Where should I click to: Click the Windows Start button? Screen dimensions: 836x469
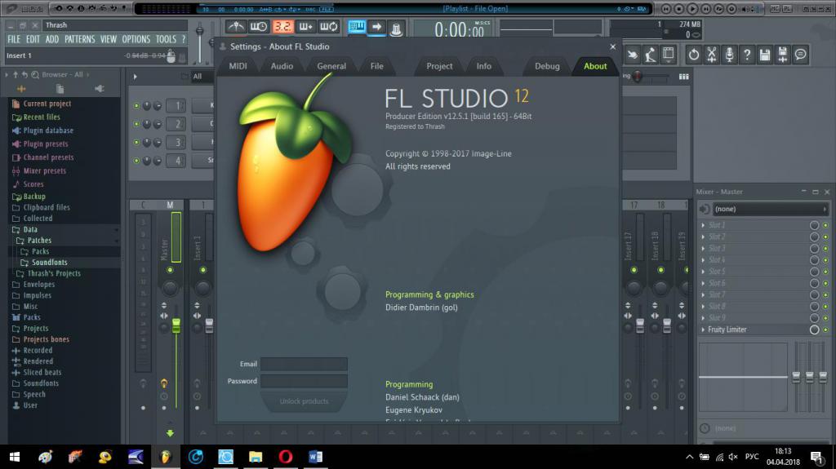pyautogui.click(x=15, y=457)
